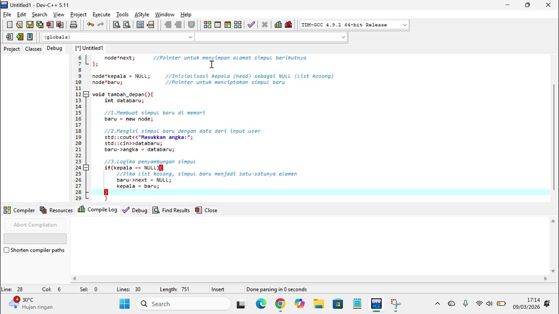This screenshot has height=314, width=559.
Task: Switch to the Classes sidebar tab
Action: [33, 49]
